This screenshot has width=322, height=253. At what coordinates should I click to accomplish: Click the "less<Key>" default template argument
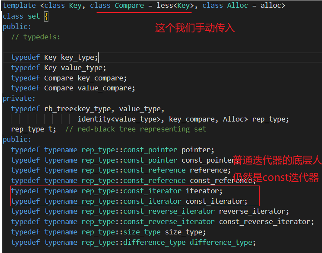[175, 6]
